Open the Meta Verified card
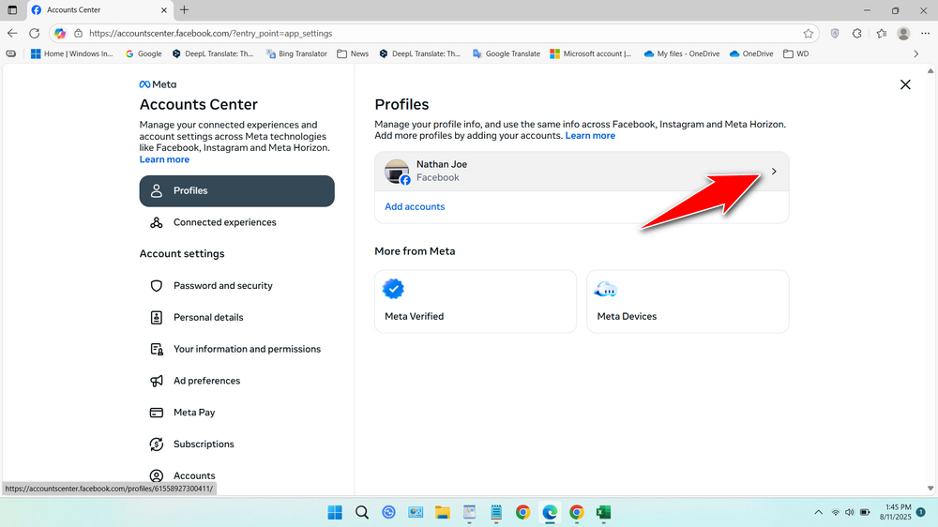Viewport: 938px width, 527px height. (476, 302)
